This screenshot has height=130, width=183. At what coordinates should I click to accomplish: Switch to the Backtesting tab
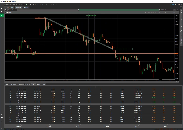click(18, 7)
